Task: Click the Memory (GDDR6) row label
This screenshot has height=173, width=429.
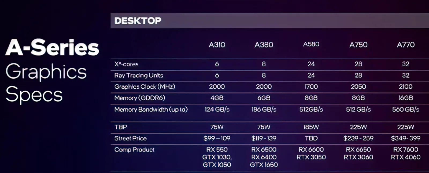Action: [139, 98]
